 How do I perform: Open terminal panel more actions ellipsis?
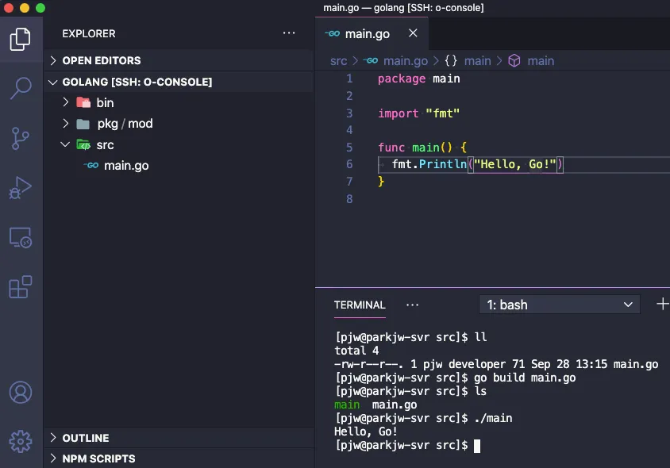point(412,305)
